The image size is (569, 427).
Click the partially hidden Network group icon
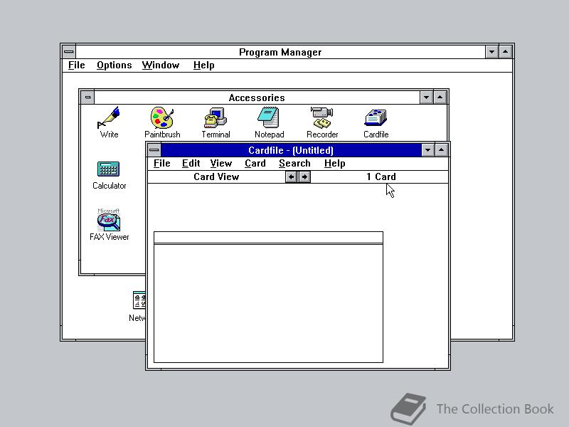click(138, 306)
